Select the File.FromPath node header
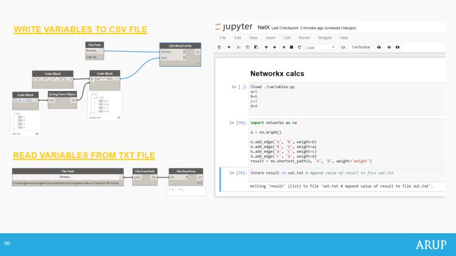456x256 pixels. coord(145,171)
